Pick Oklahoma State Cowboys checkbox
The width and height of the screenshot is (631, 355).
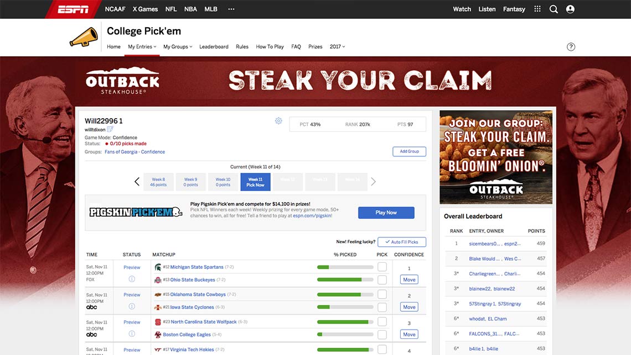382,294
